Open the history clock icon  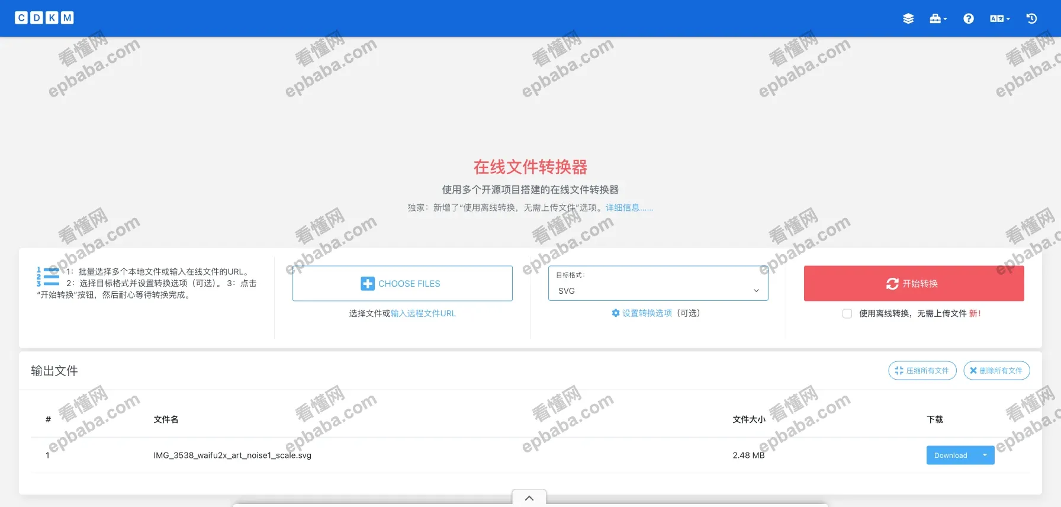1031,18
